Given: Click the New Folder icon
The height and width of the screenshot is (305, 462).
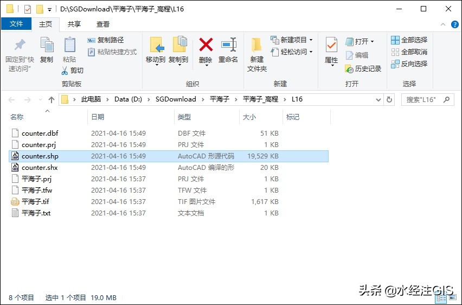Looking at the screenshot, I should (x=256, y=45).
